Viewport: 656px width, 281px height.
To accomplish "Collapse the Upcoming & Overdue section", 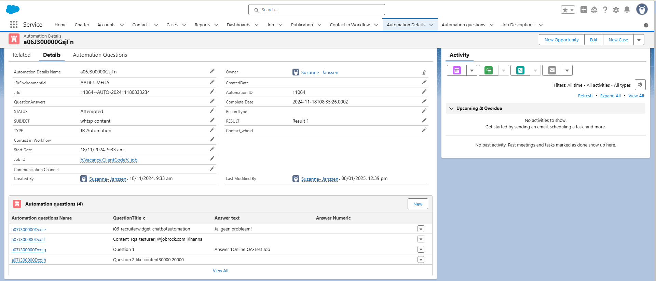I will [451, 109].
